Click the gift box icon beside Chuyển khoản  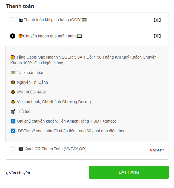(x=21, y=36)
